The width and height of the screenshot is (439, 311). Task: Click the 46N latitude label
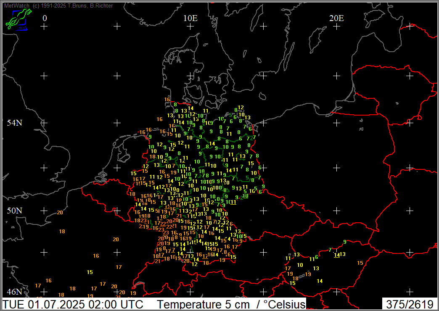point(14,292)
